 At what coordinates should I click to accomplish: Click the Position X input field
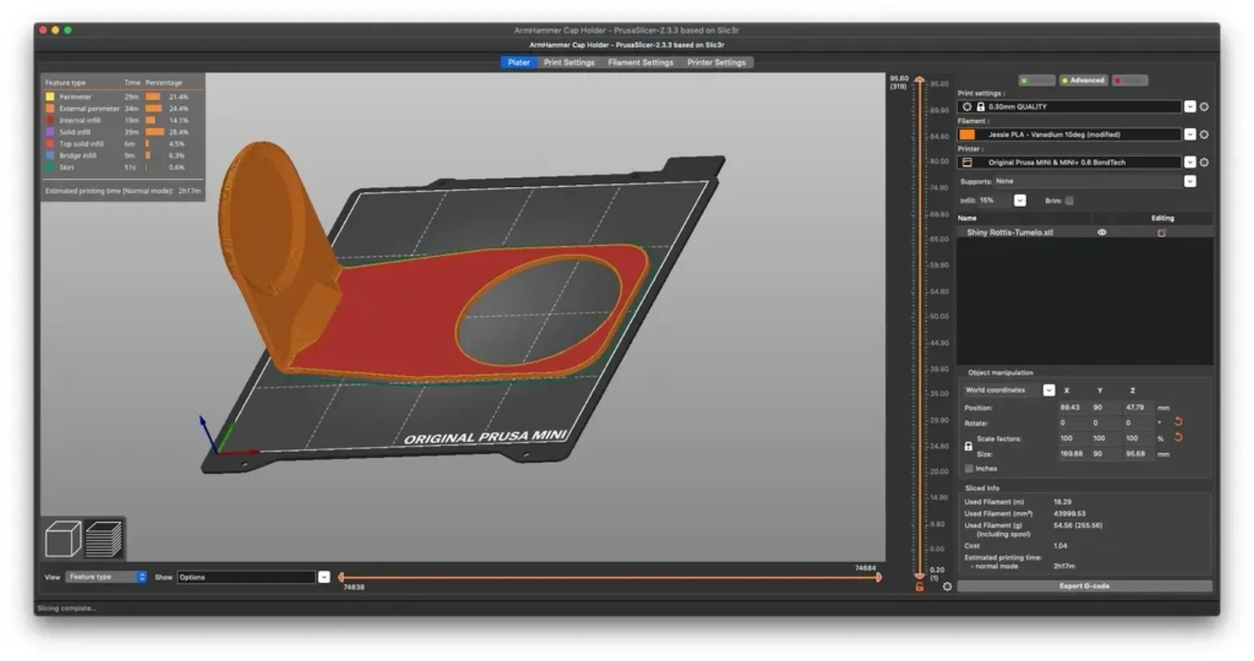point(1074,407)
